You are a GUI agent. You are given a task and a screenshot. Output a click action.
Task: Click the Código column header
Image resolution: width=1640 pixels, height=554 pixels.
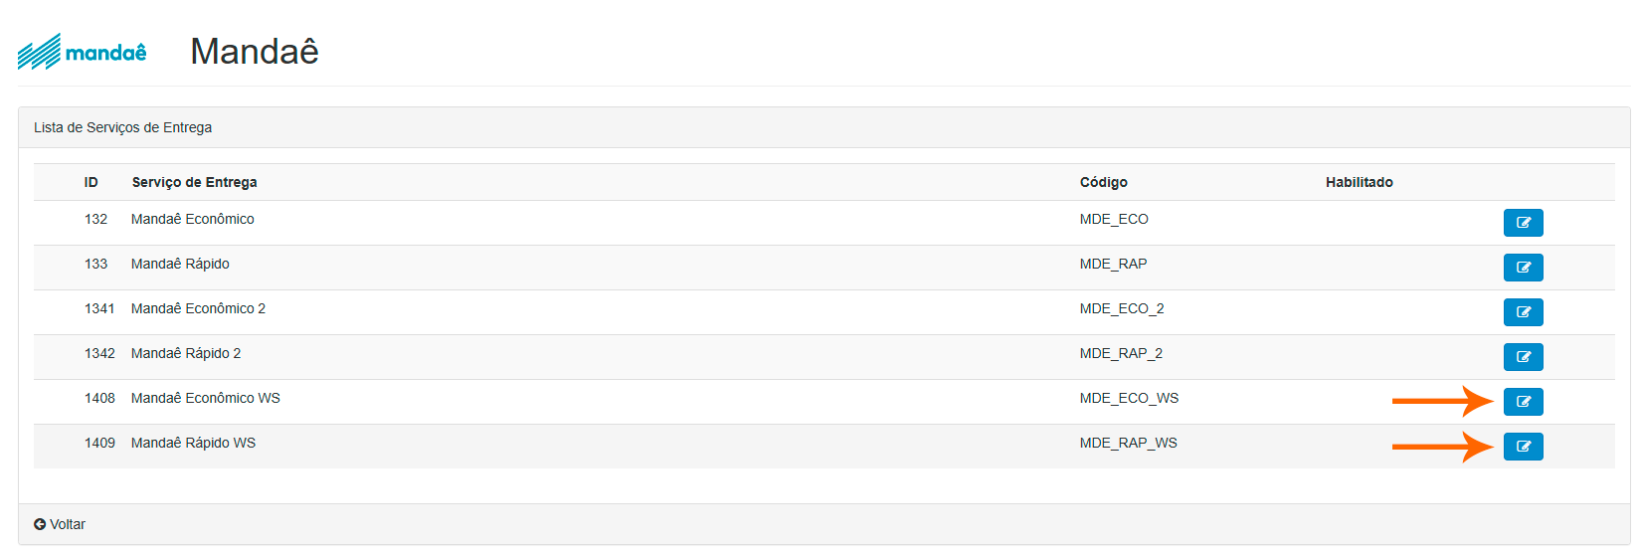1103,182
